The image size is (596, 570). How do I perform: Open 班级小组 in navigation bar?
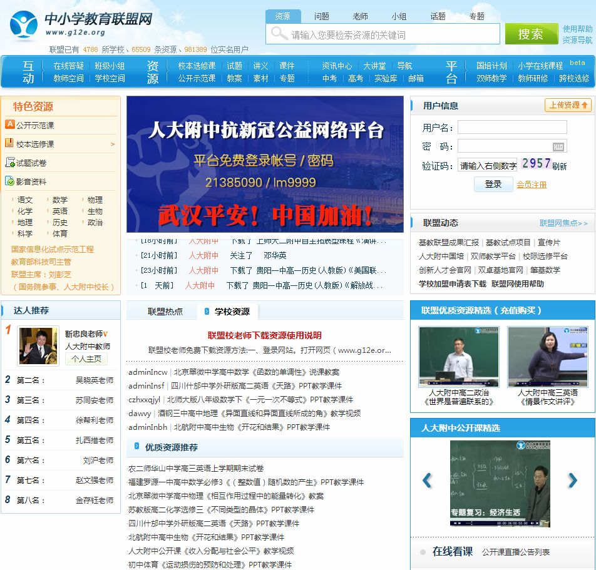coord(110,66)
